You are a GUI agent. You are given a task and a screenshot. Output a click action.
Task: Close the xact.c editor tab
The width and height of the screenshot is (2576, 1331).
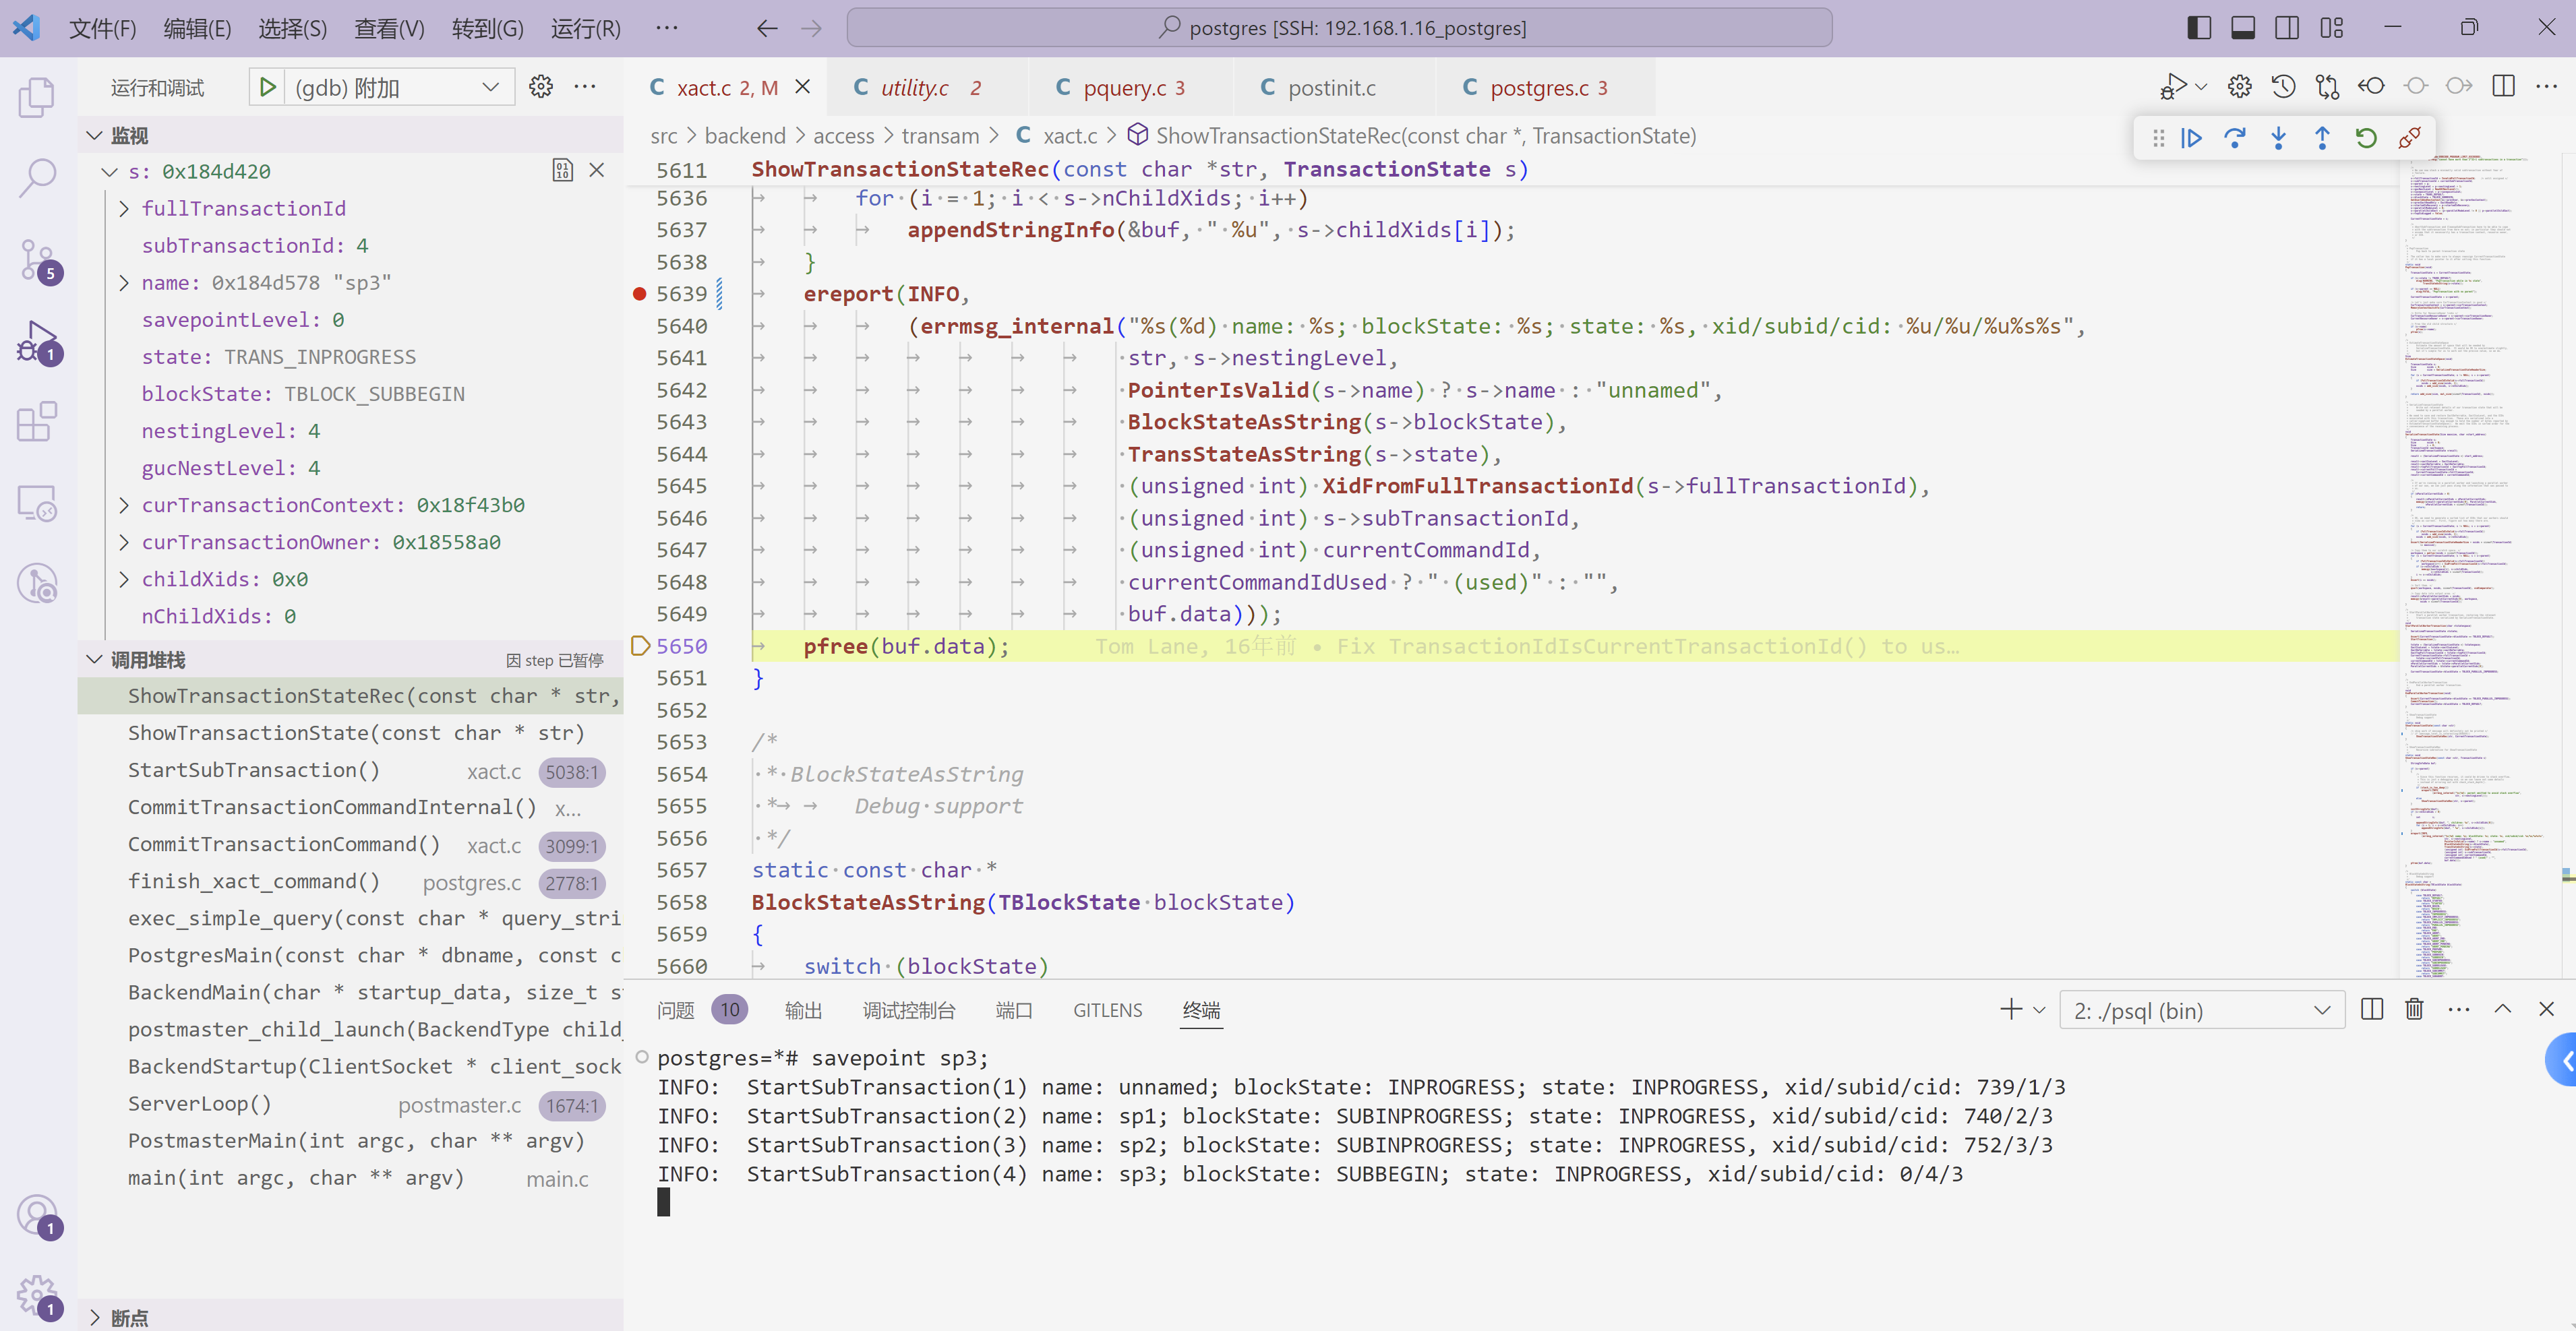[802, 87]
